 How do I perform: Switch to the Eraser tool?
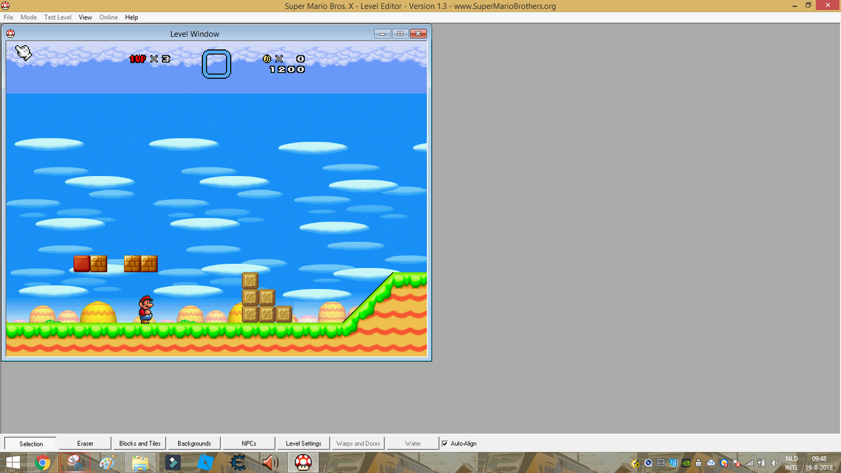(85, 443)
